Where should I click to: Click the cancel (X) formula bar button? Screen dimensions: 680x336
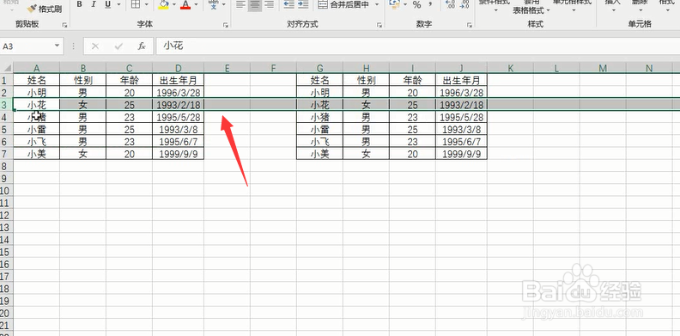[x=95, y=46]
